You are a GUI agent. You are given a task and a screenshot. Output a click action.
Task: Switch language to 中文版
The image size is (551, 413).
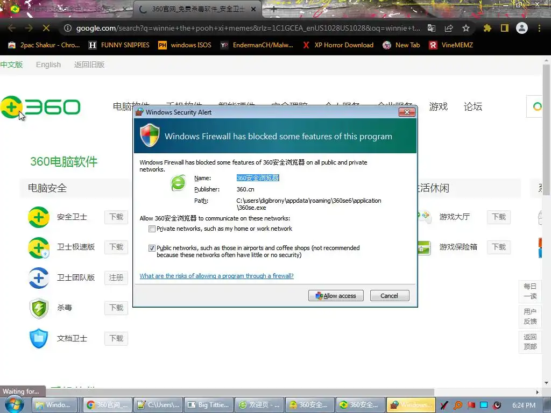pos(11,65)
